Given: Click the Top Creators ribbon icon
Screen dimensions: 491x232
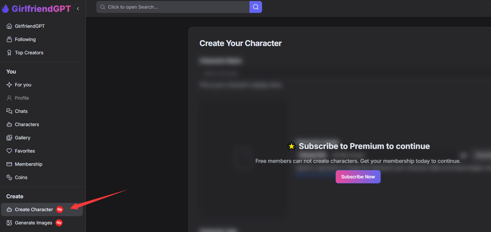Looking at the screenshot, I should (x=9, y=53).
